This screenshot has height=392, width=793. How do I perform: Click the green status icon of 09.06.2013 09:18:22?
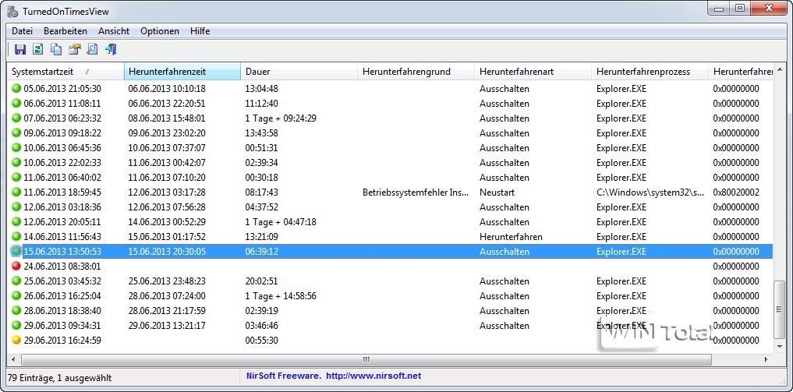pyautogui.click(x=16, y=133)
